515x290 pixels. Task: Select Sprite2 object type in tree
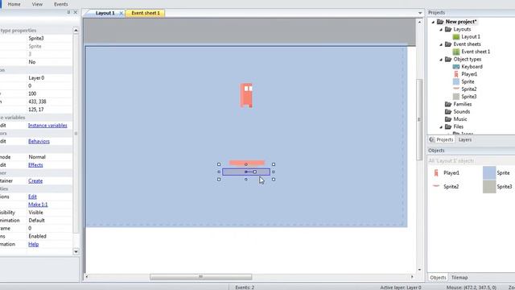468,89
